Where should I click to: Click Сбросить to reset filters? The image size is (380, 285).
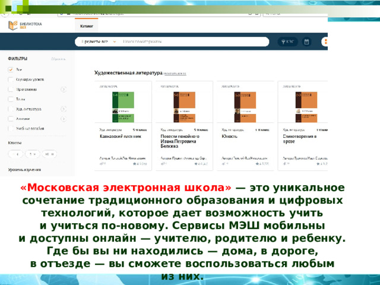58,59
